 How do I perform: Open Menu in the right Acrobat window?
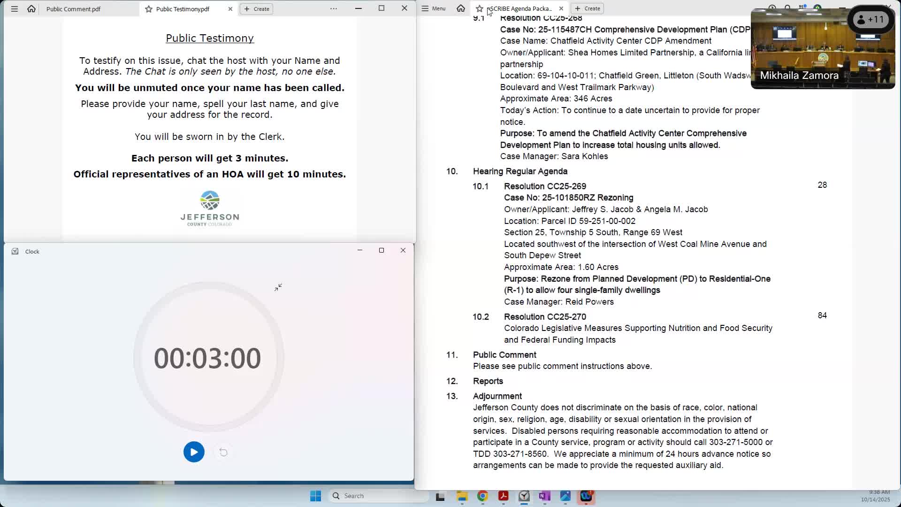(434, 8)
